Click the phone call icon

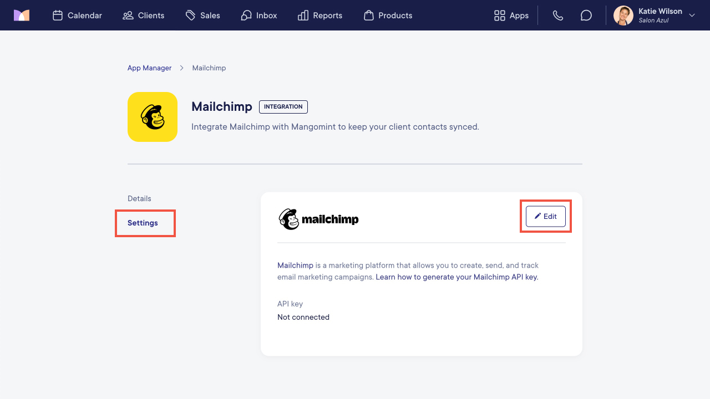pos(558,16)
